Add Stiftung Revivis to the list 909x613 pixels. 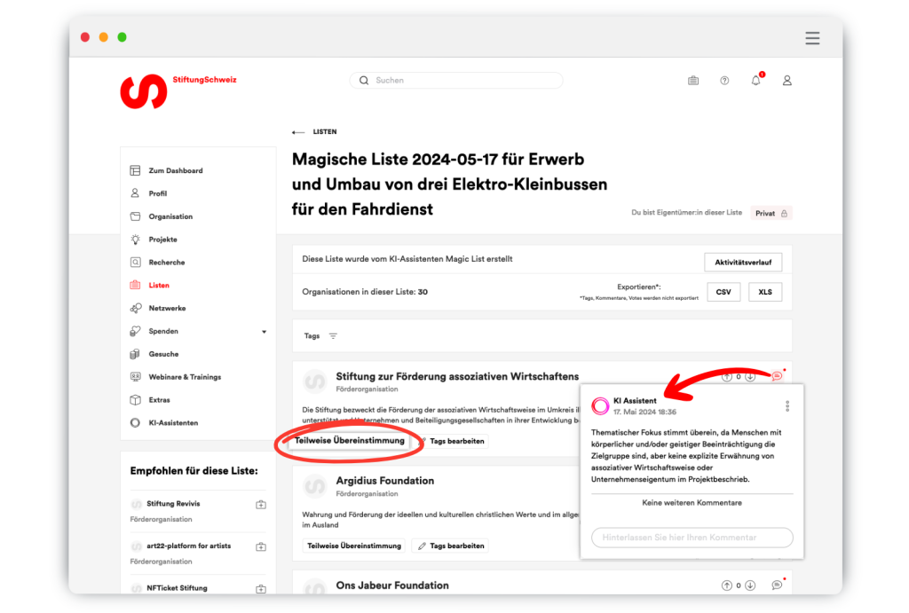pyautogui.click(x=261, y=505)
